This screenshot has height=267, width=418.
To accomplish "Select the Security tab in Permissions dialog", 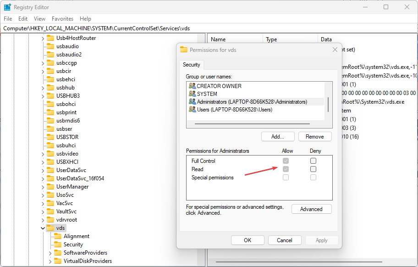I will [x=192, y=65].
